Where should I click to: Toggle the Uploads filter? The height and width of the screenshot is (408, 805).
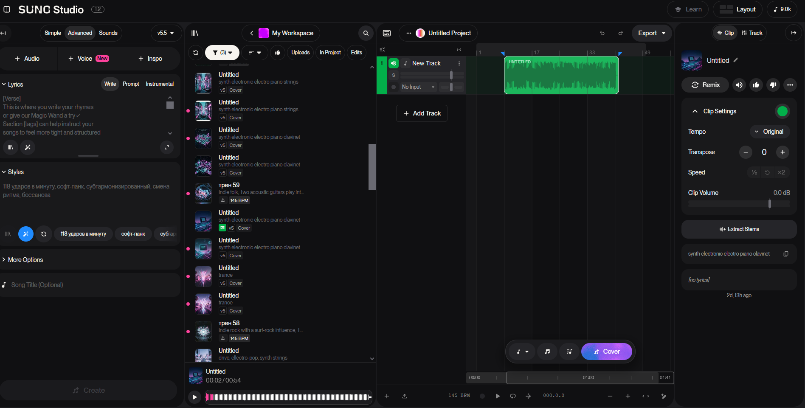(x=301, y=53)
